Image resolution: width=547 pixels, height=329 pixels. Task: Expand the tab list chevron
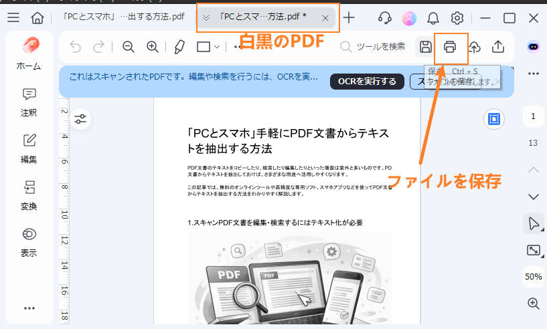pyautogui.click(x=206, y=17)
